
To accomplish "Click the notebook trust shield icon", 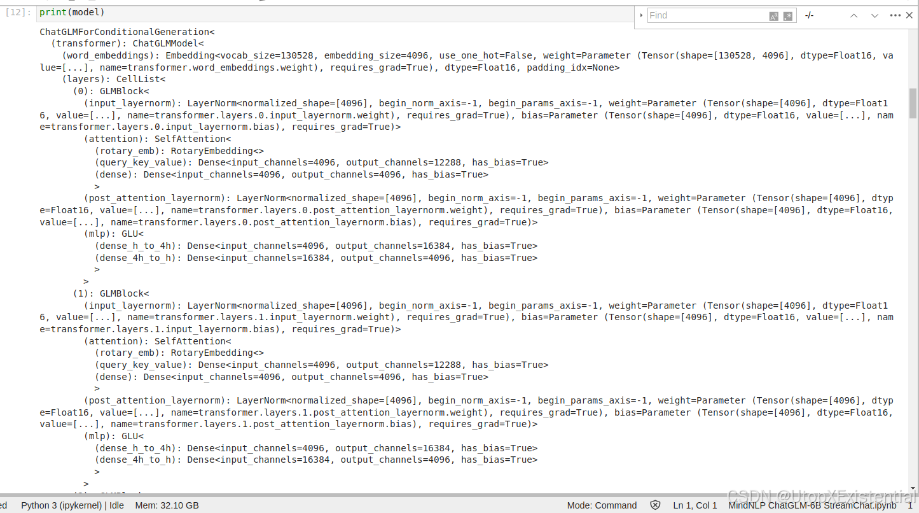I will click(656, 505).
